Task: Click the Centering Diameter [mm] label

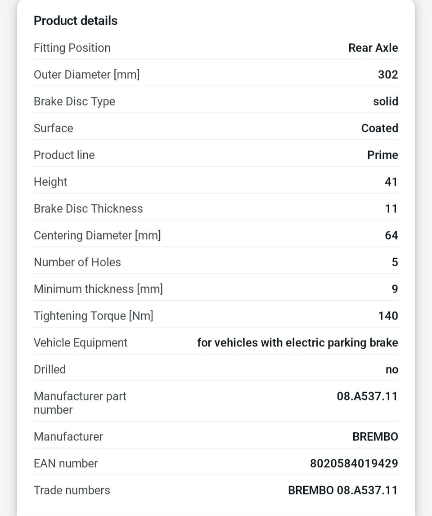Action: 97,235
